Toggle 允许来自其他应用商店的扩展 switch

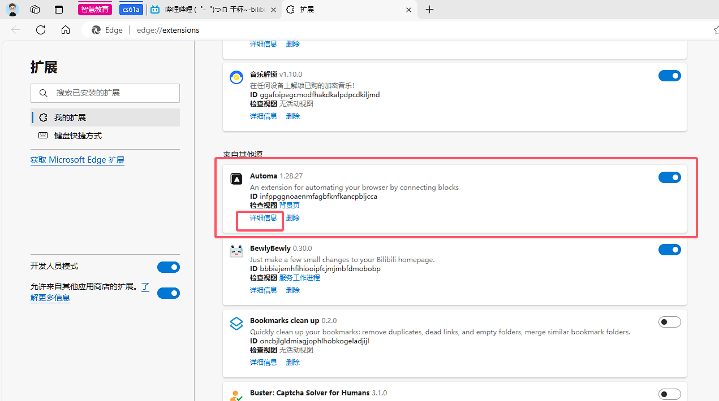169,293
